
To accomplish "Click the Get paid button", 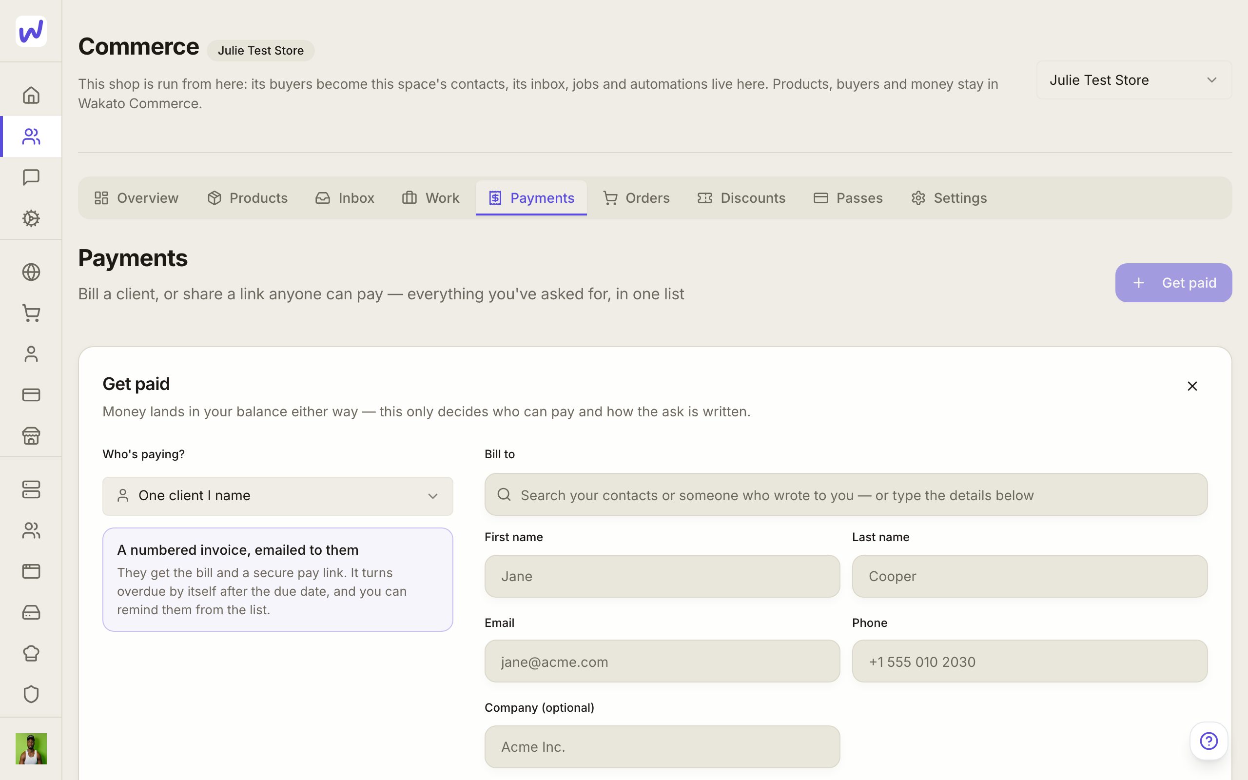I will coord(1173,283).
